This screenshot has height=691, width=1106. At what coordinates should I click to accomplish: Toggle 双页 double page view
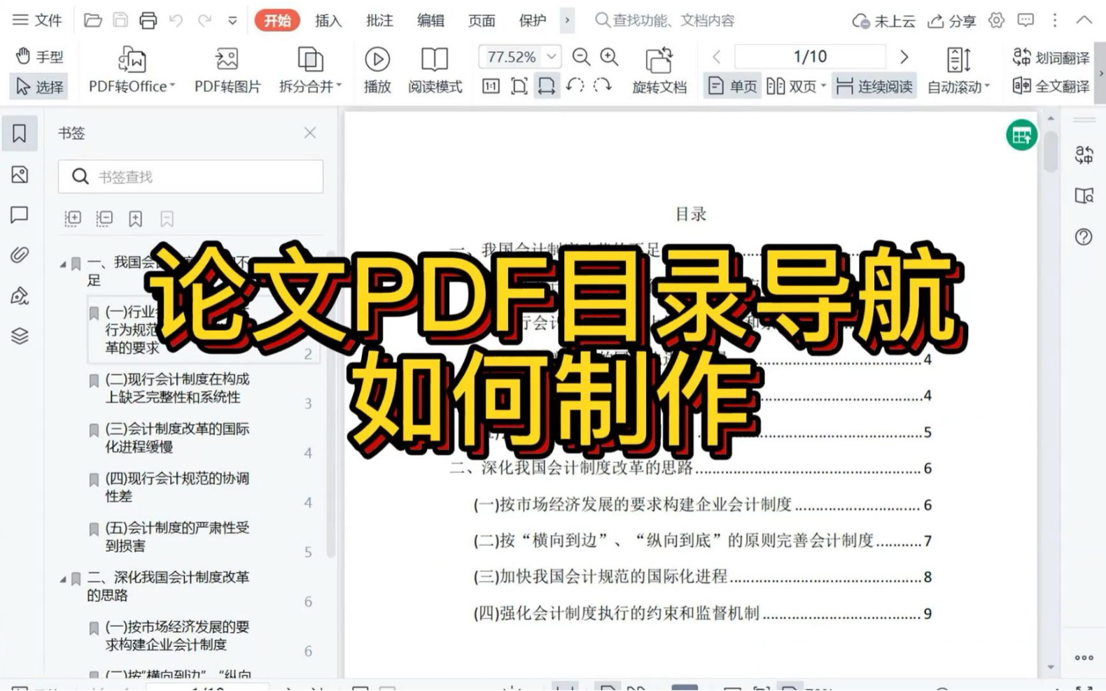point(796,86)
